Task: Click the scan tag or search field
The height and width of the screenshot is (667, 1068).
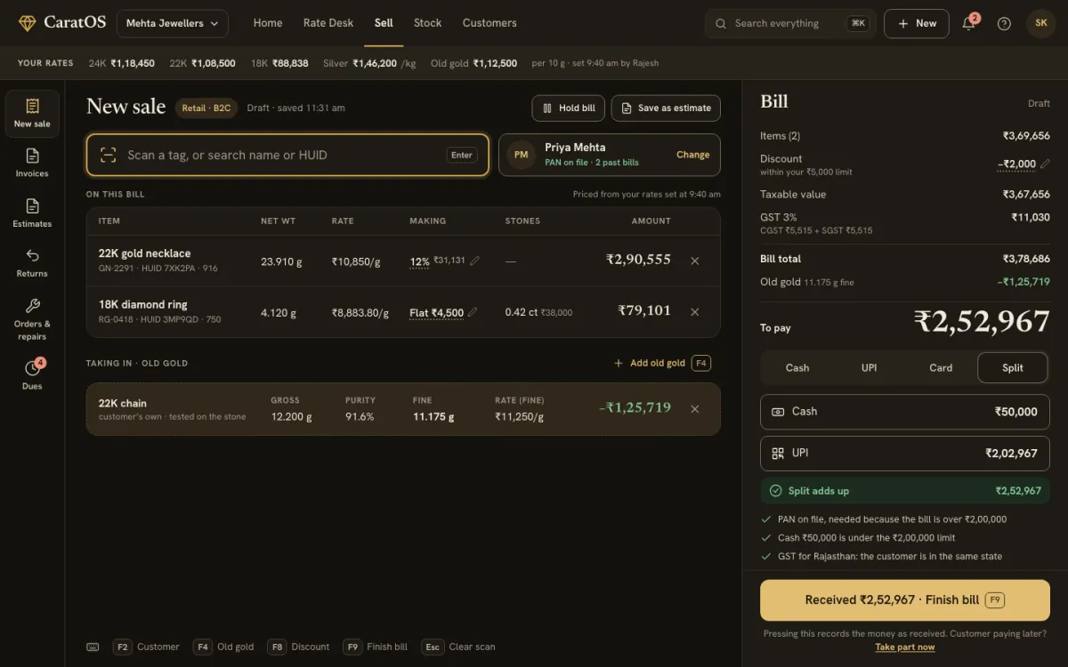Action: 287,155
